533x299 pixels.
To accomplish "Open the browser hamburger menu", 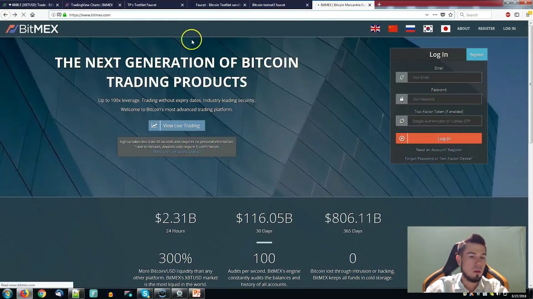I will (528, 15).
